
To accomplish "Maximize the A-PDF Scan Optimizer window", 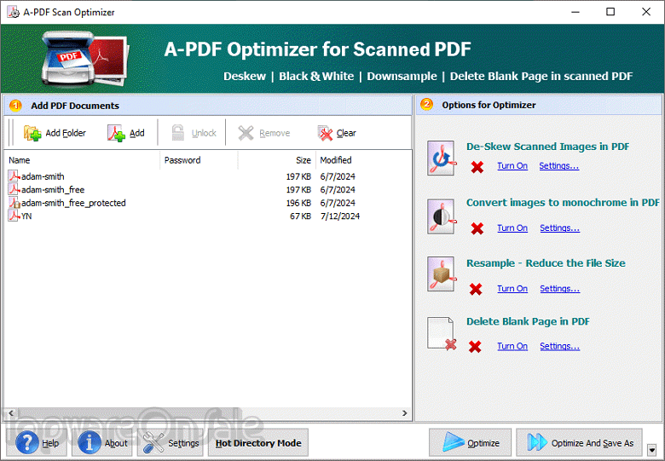I will click(x=610, y=12).
